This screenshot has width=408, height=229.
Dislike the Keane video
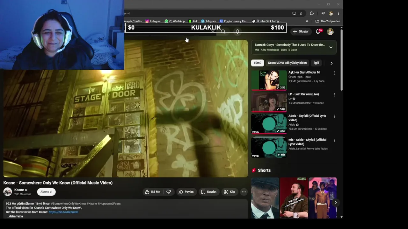tap(169, 192)
